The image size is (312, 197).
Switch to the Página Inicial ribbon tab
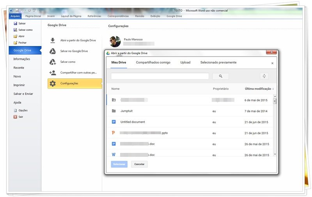pyautogui.click(x=33, y=16)
